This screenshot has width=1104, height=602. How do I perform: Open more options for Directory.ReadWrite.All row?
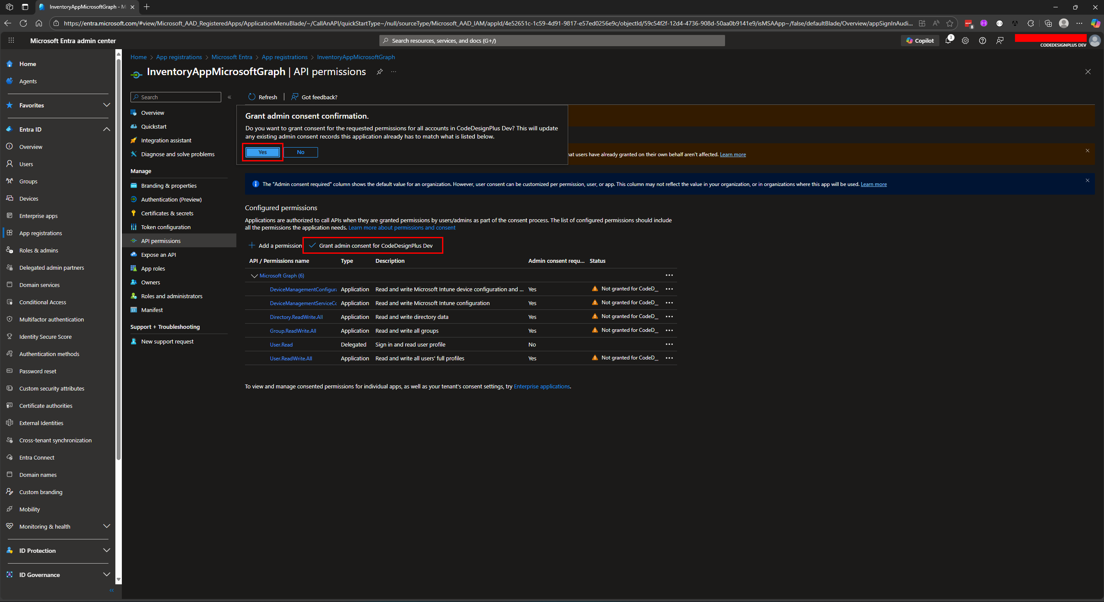click(669, 317)
